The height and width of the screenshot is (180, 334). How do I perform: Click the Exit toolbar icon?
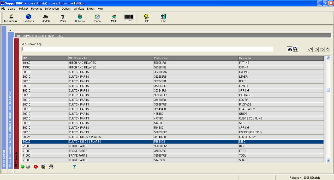pos(163,18)
